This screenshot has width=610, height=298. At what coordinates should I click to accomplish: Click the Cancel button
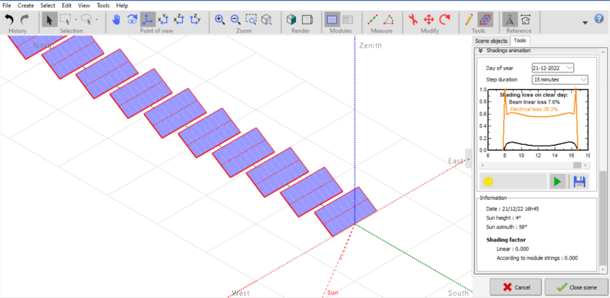point(515,287)
